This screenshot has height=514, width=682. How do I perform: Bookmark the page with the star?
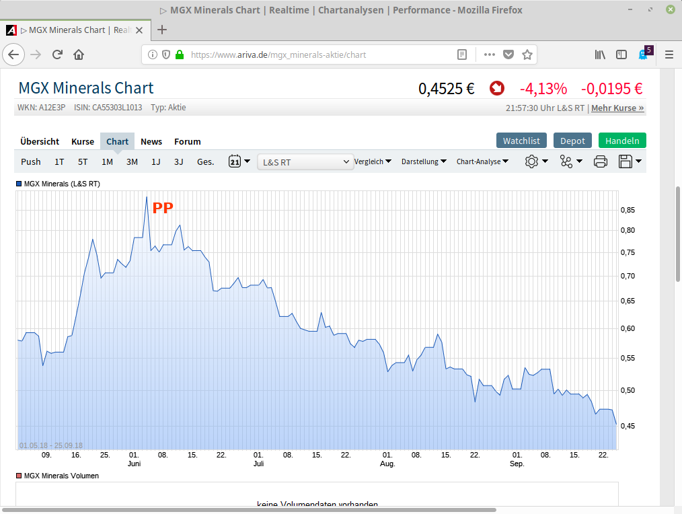point(527,54)
